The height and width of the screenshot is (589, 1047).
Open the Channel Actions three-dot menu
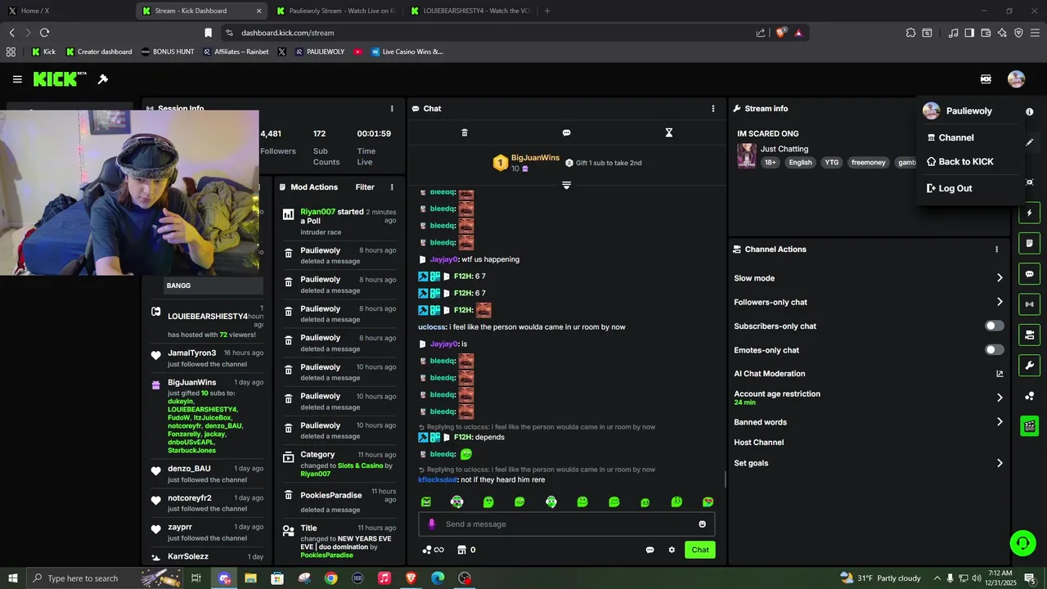[x=996, y=250]
